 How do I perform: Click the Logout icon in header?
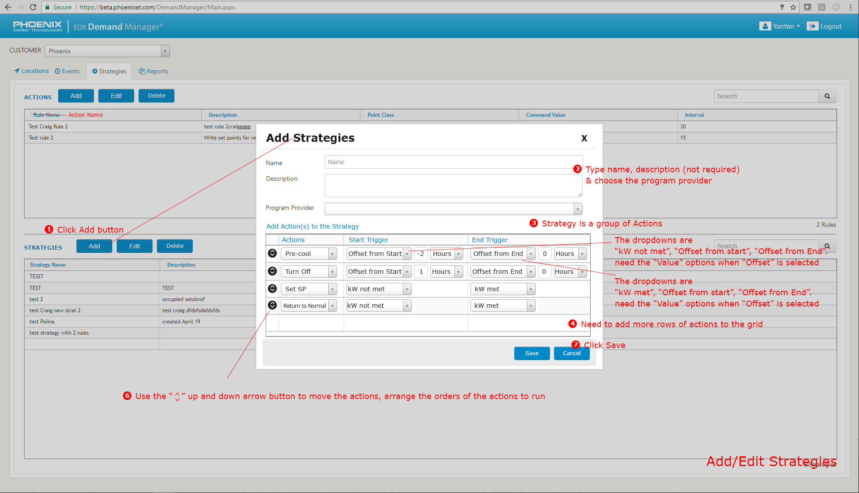[812, 26]
